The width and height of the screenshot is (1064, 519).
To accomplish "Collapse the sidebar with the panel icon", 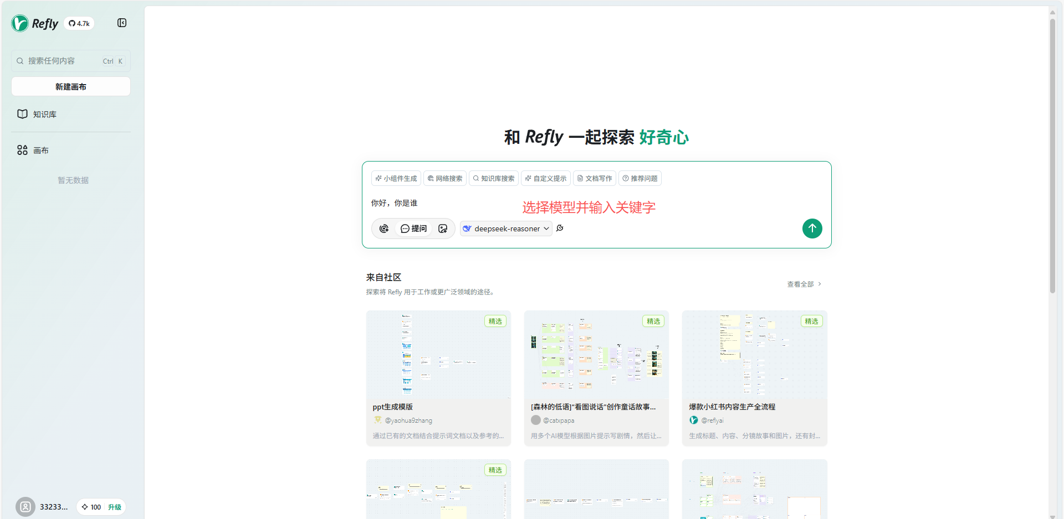I will [x=122, y=23].
